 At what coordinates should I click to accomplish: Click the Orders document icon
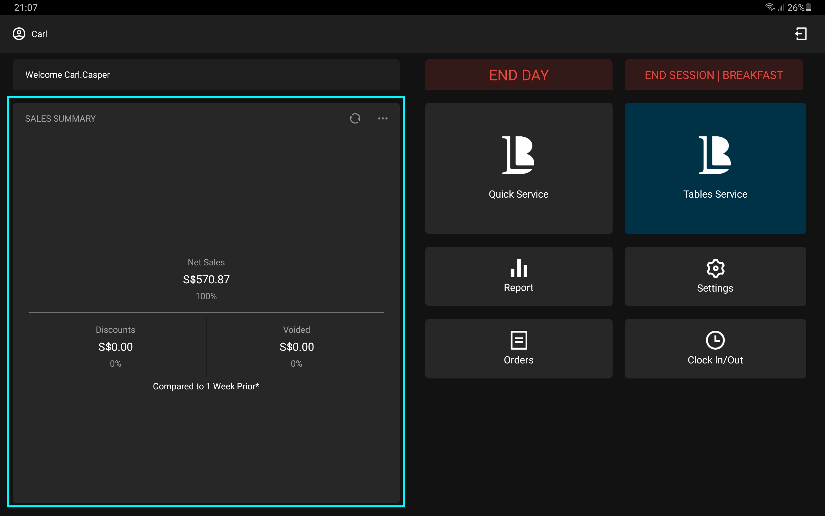point(519,340)
